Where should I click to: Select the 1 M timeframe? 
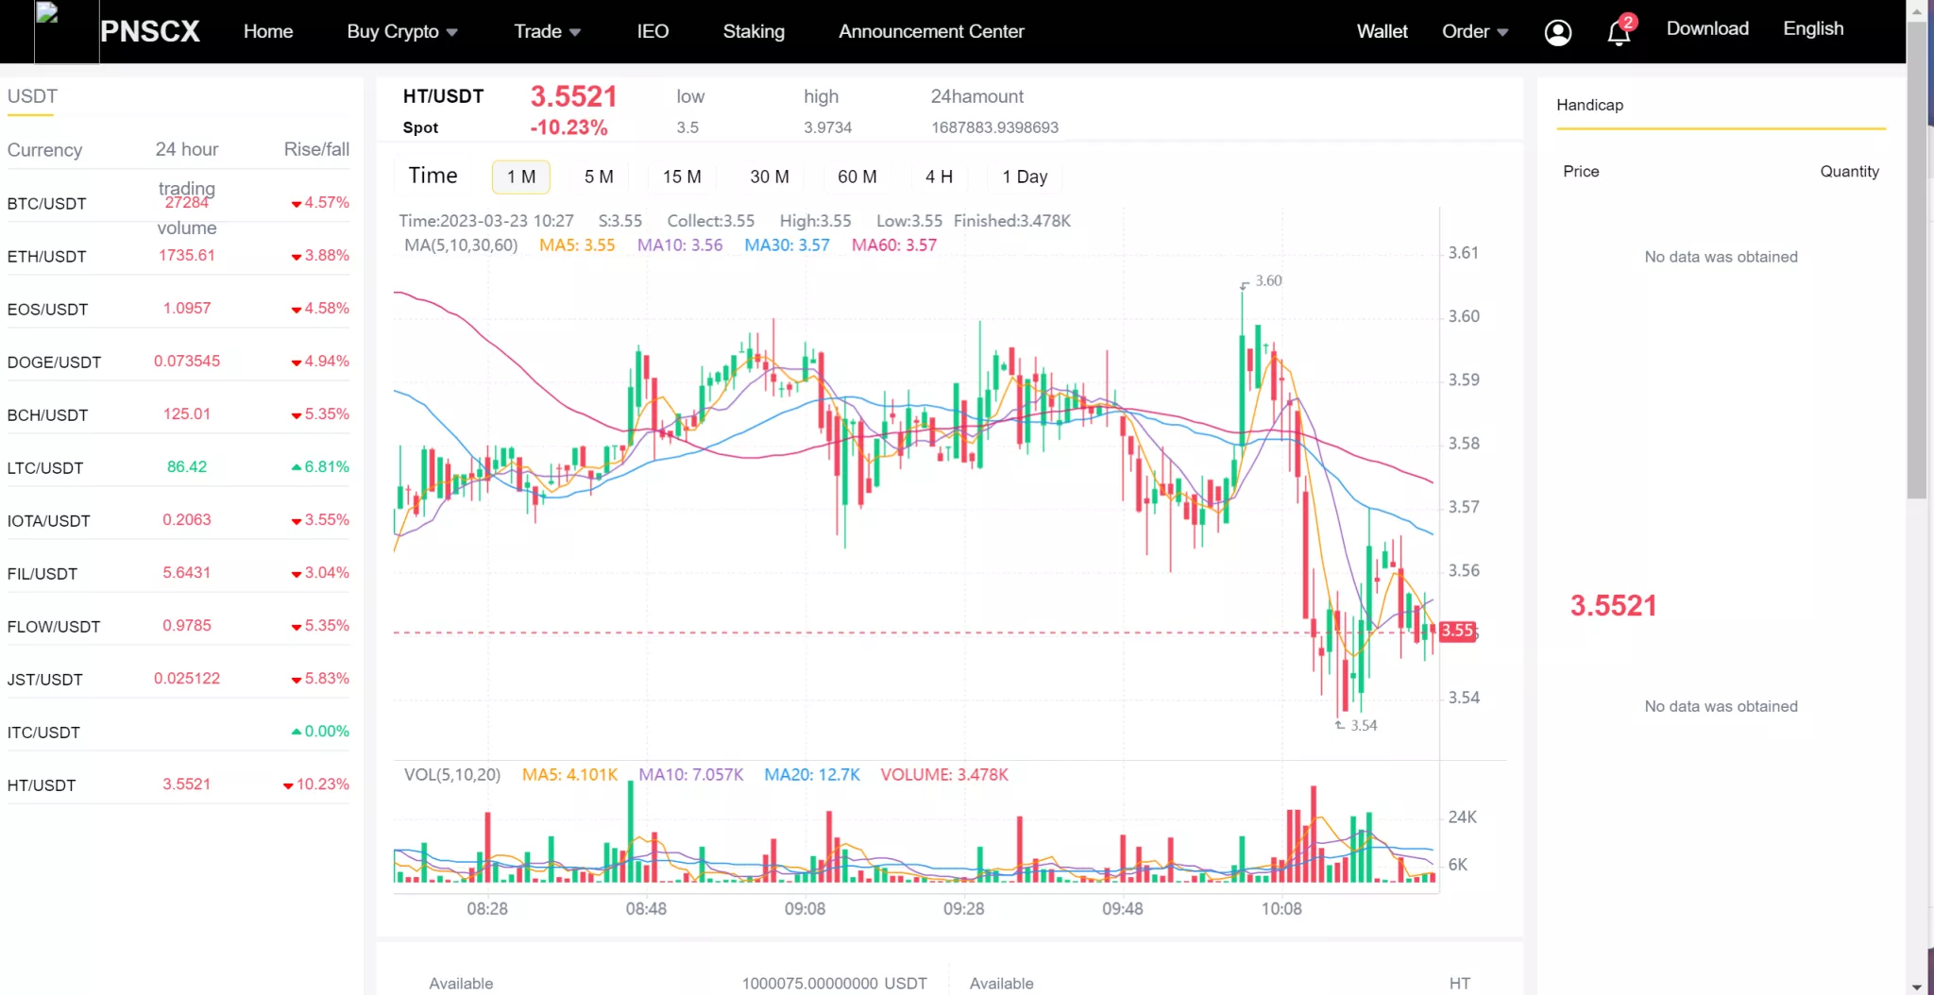click(x=520, y=177)
